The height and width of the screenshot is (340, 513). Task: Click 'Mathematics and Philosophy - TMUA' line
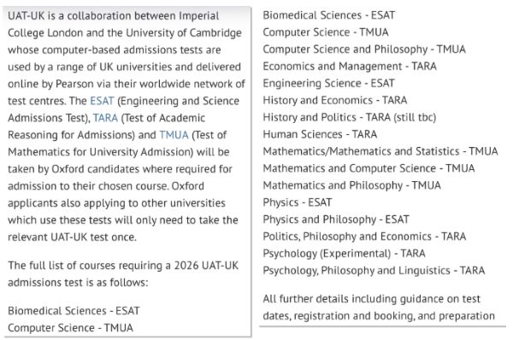tap(352, 185)
